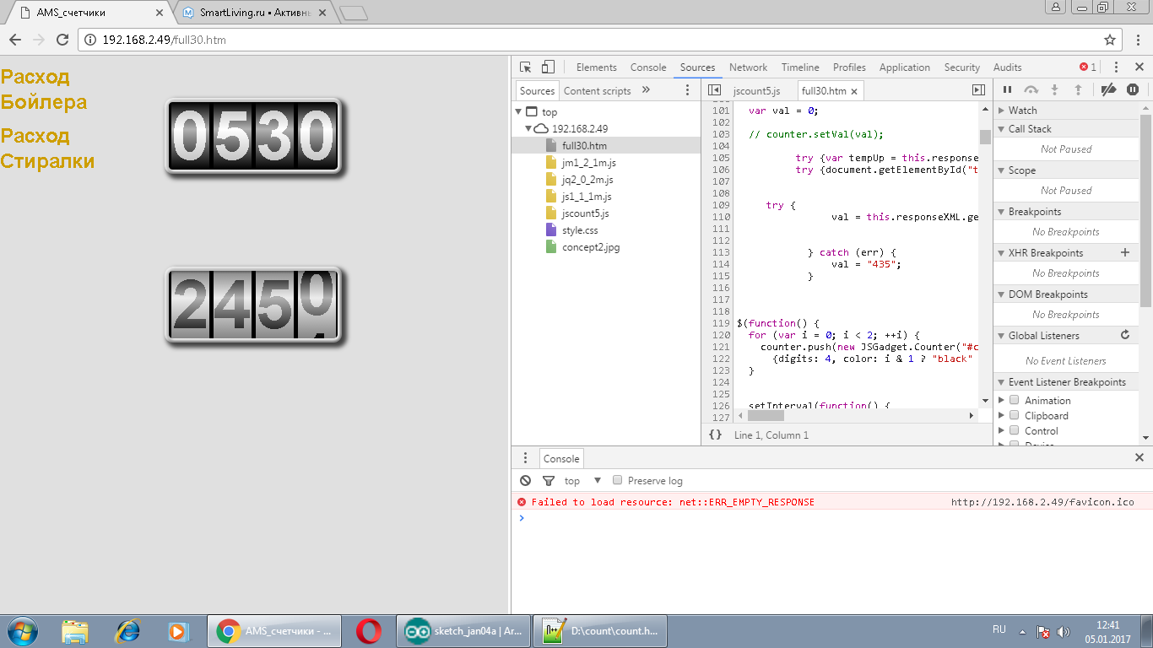Collapse the 192.168.2.49 tree node
The height and width of the screenshot is (648, 1153).
[x=529, y=129]
